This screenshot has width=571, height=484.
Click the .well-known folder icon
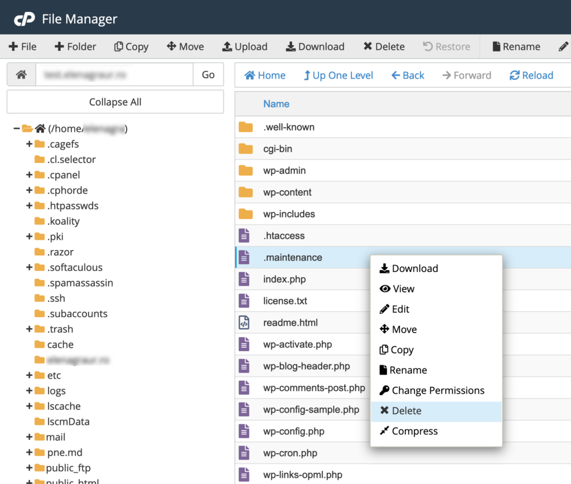point(245,127)
